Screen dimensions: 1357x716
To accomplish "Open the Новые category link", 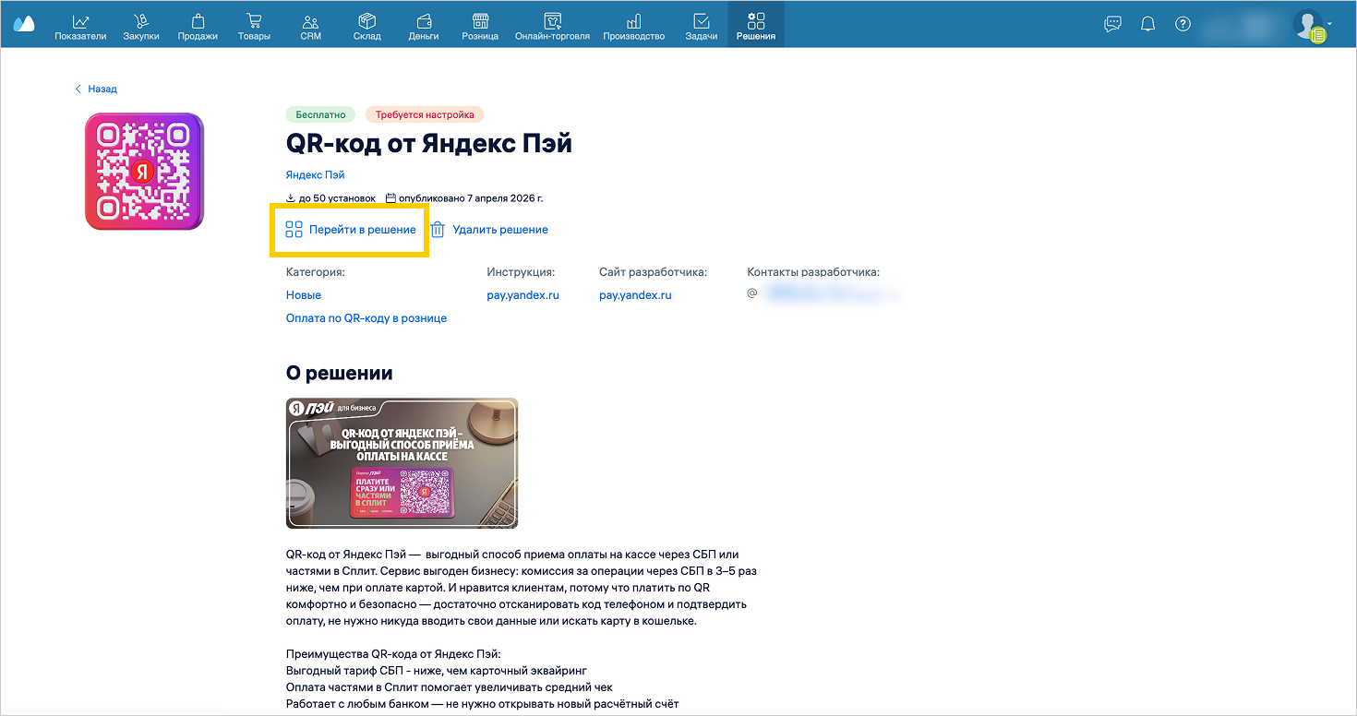I will [304, 295].
